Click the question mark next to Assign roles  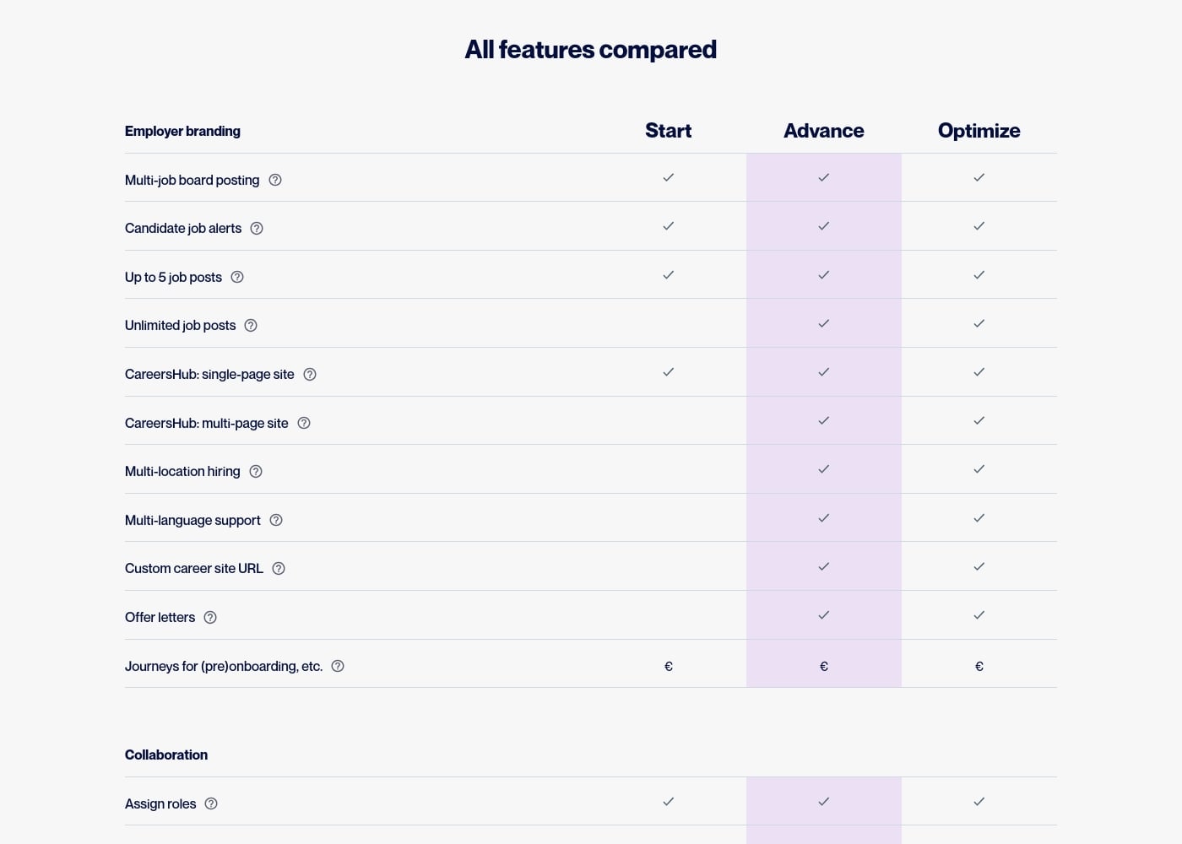[211, 803]
